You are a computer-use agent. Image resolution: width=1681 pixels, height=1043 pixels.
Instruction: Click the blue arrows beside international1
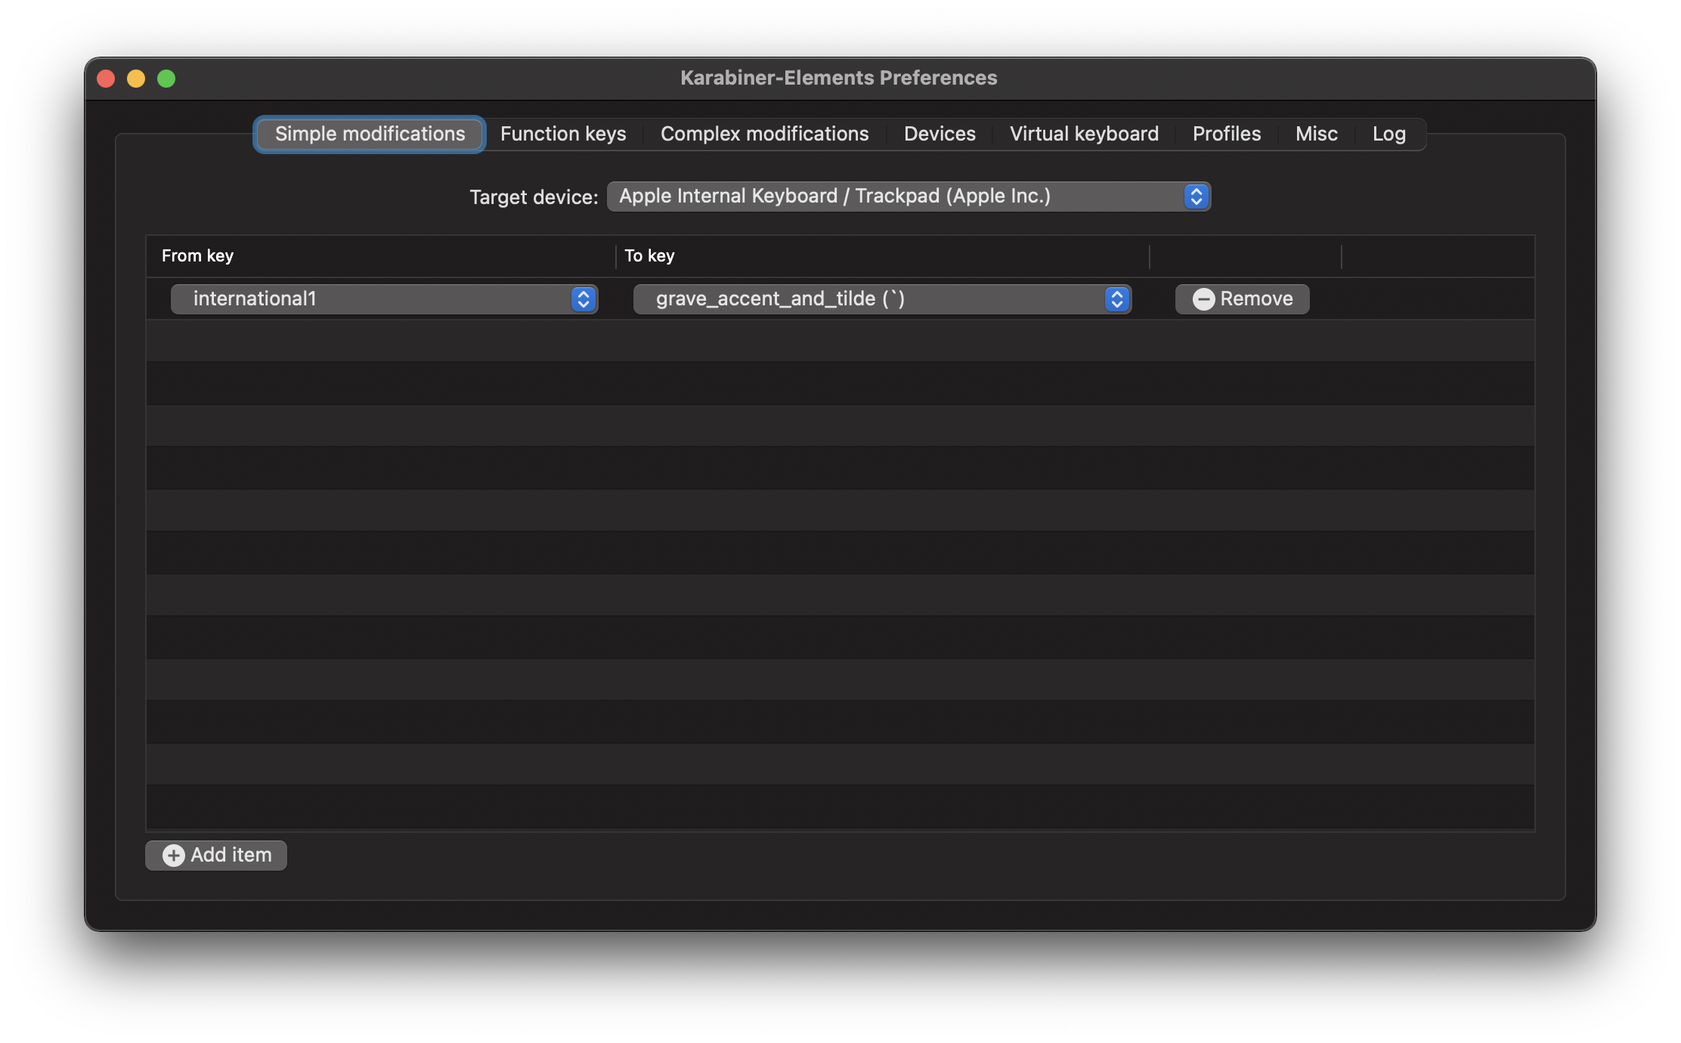(583, 299)
